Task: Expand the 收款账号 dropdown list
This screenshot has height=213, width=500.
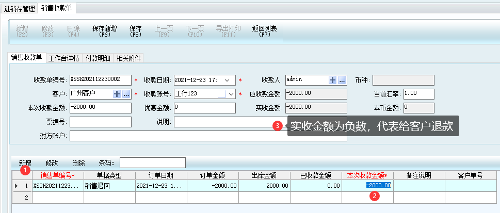Action: pyautogui.click(x=230, y=94)
